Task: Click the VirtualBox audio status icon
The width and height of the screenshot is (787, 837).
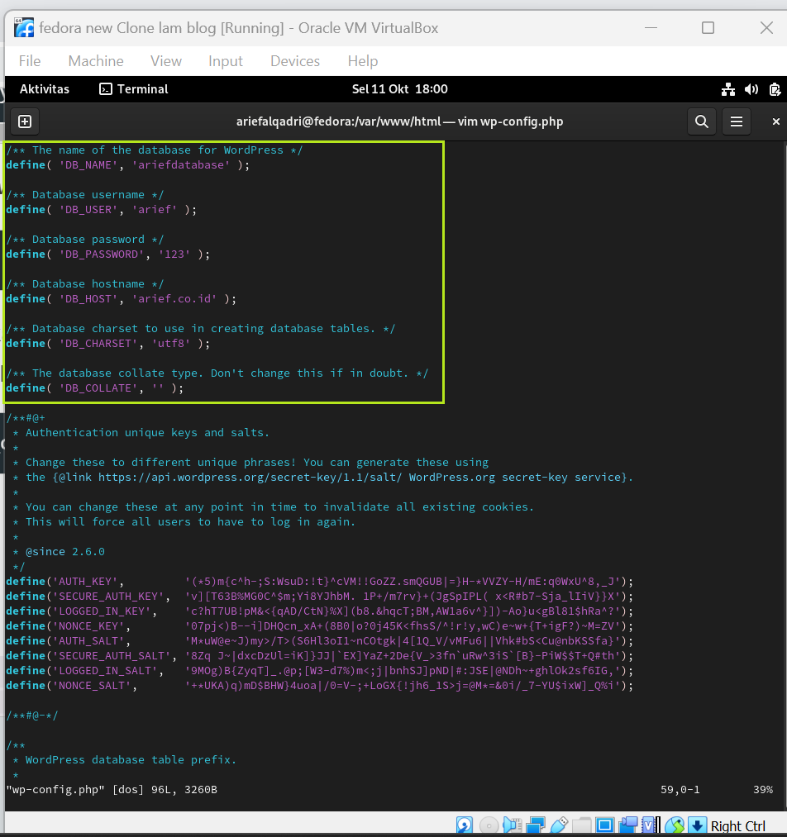Action: tap(513, 825)
